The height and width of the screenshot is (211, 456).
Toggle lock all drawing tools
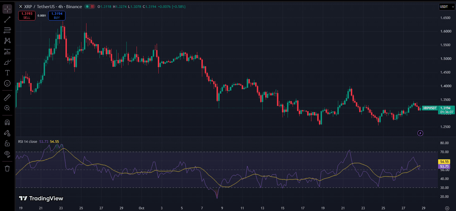click(x=7, y=143)
